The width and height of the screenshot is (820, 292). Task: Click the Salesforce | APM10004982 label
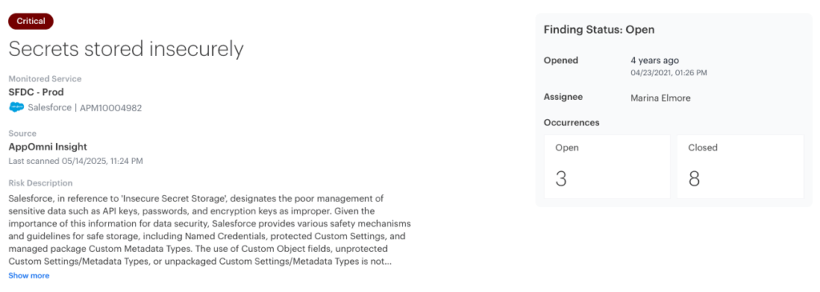click(85, 108)
